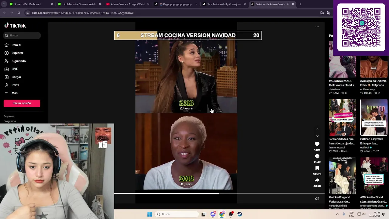Viewport: 389px width, 219px height.
Task: Share the video with the arrow icon
Action: pyautogui.click(x=317, y=180)
